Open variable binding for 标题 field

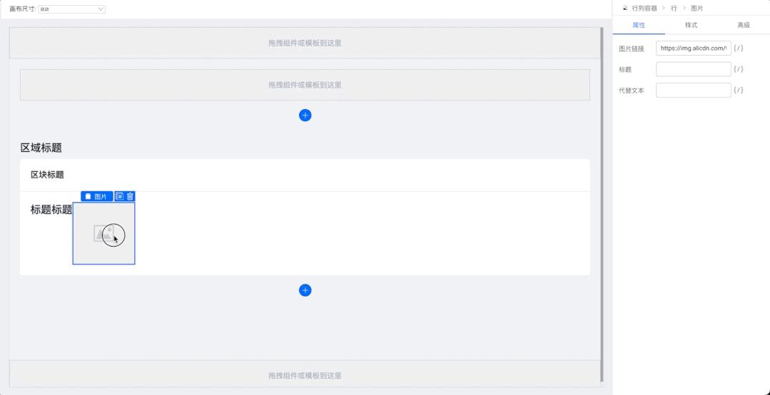[x=739, y=69]
